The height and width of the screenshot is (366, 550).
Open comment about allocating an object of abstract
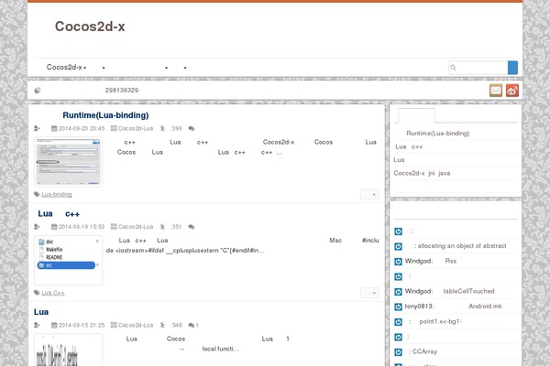(x=460, y=246)
